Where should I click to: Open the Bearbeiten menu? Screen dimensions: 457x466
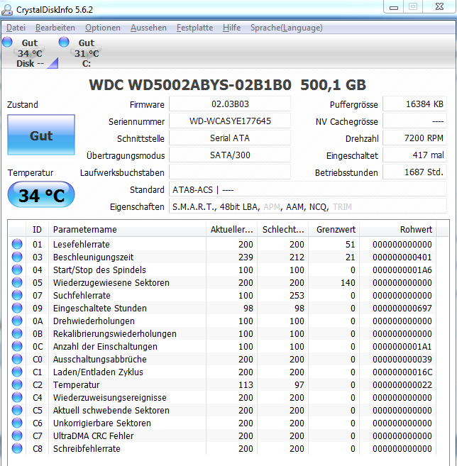click(x=55, y=28)
